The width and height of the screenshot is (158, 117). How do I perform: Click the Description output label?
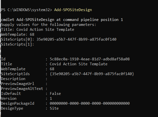pyautogui.click(x=13, y=79)
